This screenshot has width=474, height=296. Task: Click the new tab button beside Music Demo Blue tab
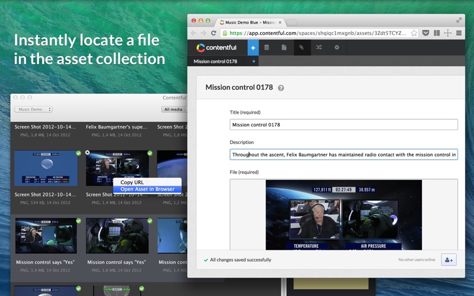pos(292,22)
